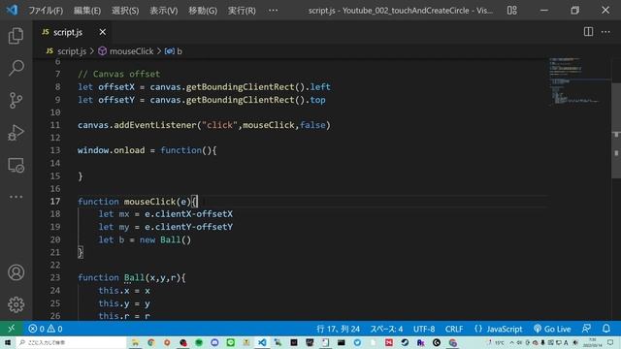Click script.js in the breadcrumb
Screen dimensions: 621x349
pos(71,51)
